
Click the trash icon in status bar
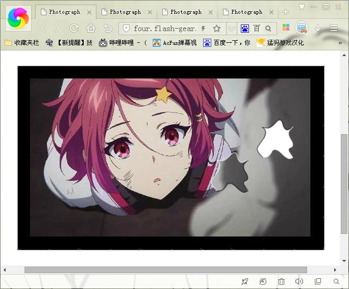pos(281,281)
